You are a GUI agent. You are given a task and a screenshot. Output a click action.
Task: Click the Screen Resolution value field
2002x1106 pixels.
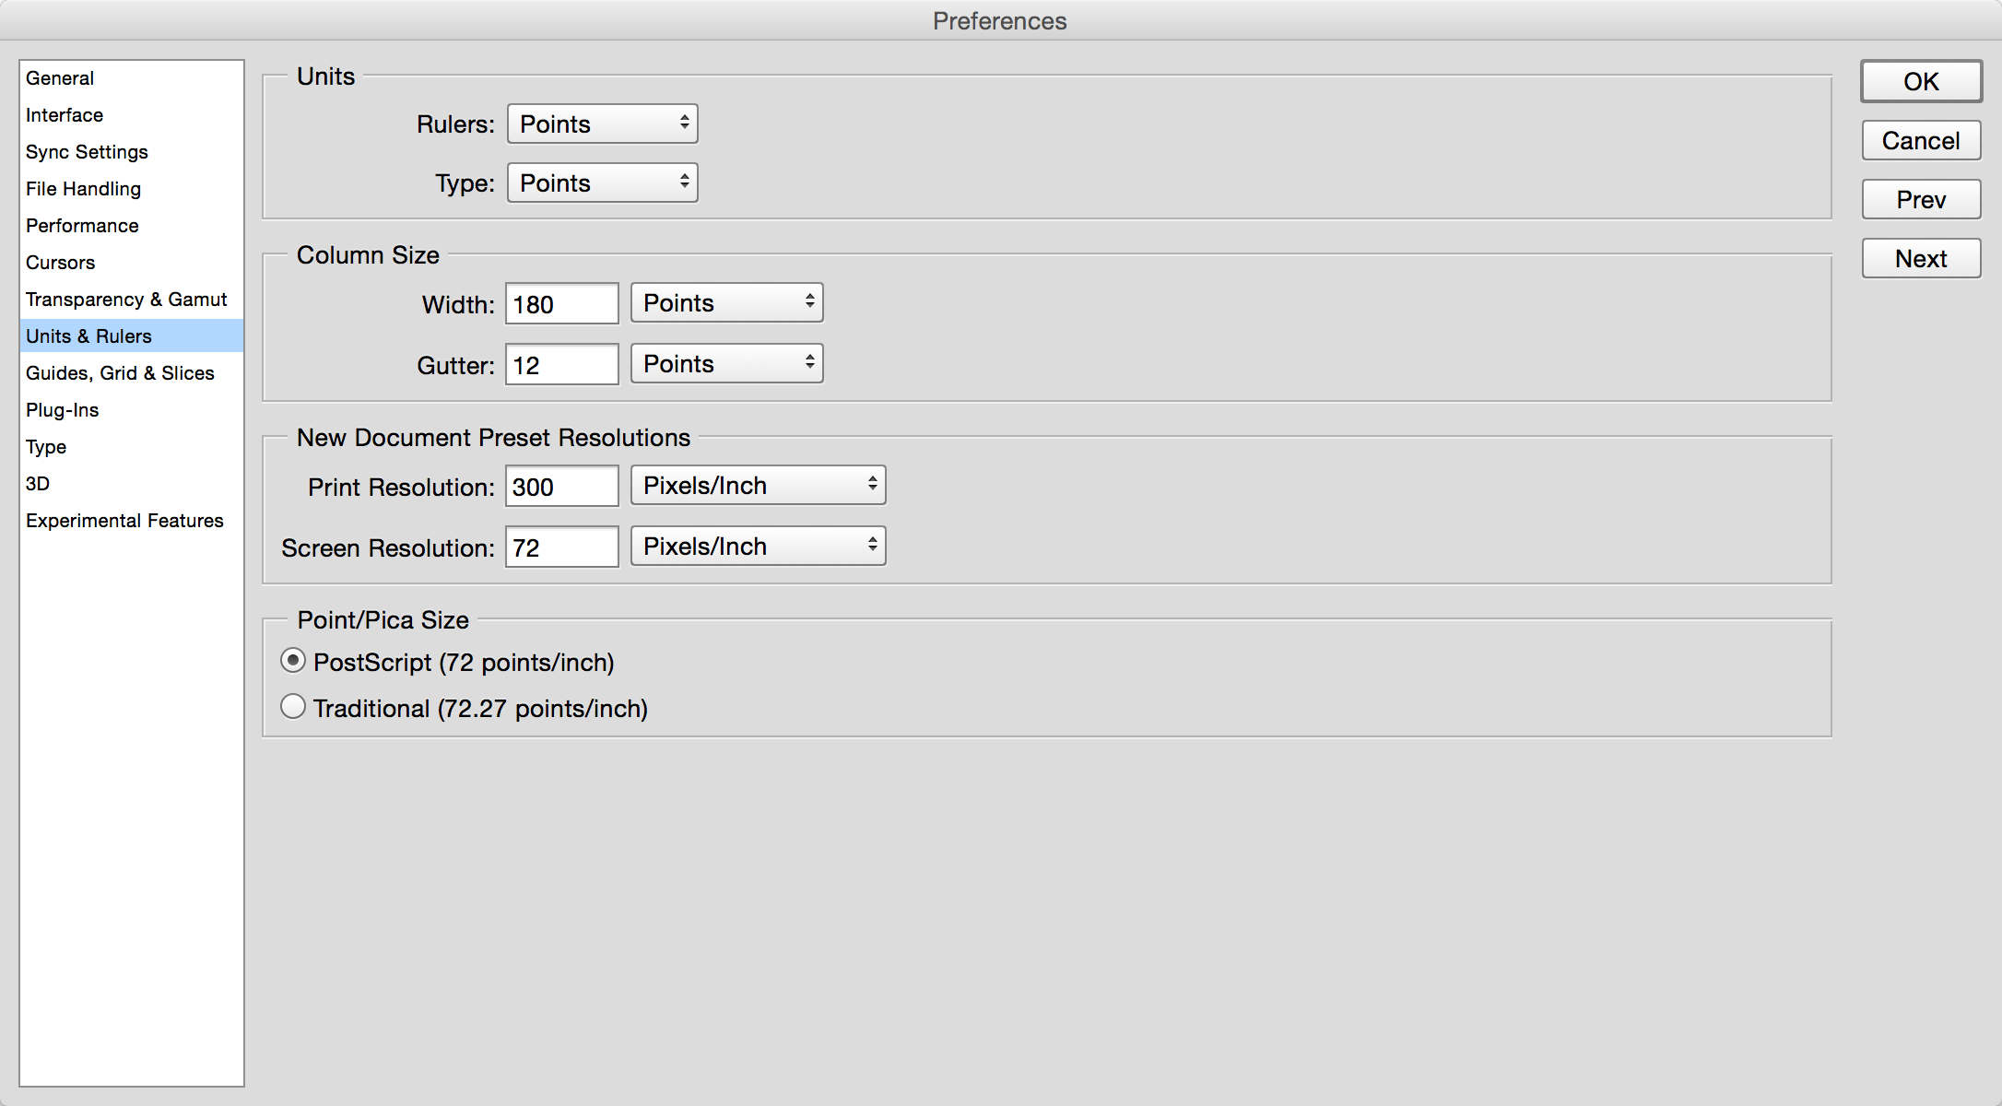coord(562,547)
